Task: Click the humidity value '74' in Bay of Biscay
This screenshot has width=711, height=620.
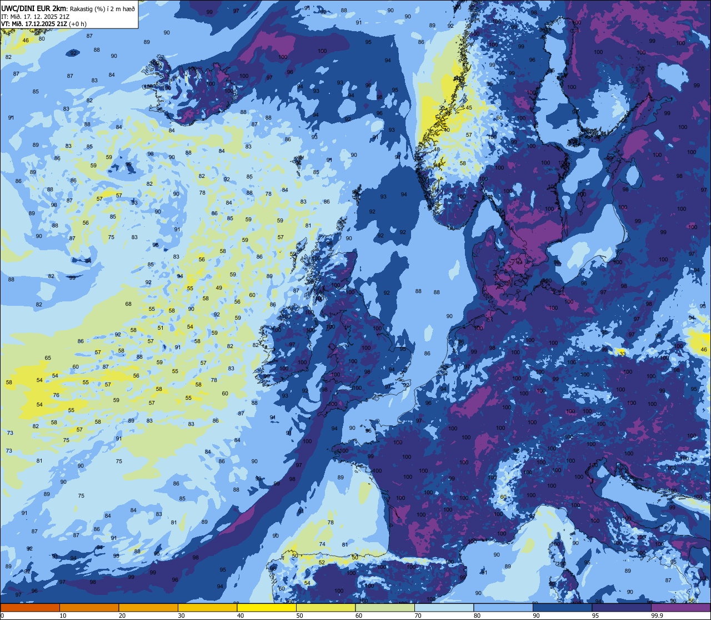Action: click(322, 544)
